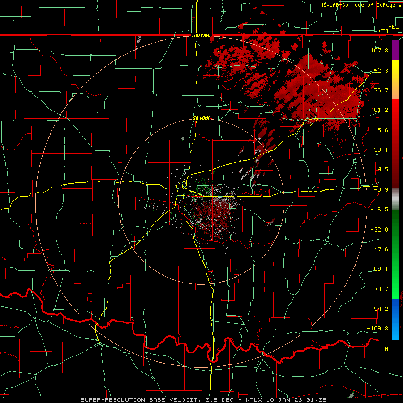Screen dimensions: 403x403
Task: Click the [KT] units label
Action: [x=382, y=31]
